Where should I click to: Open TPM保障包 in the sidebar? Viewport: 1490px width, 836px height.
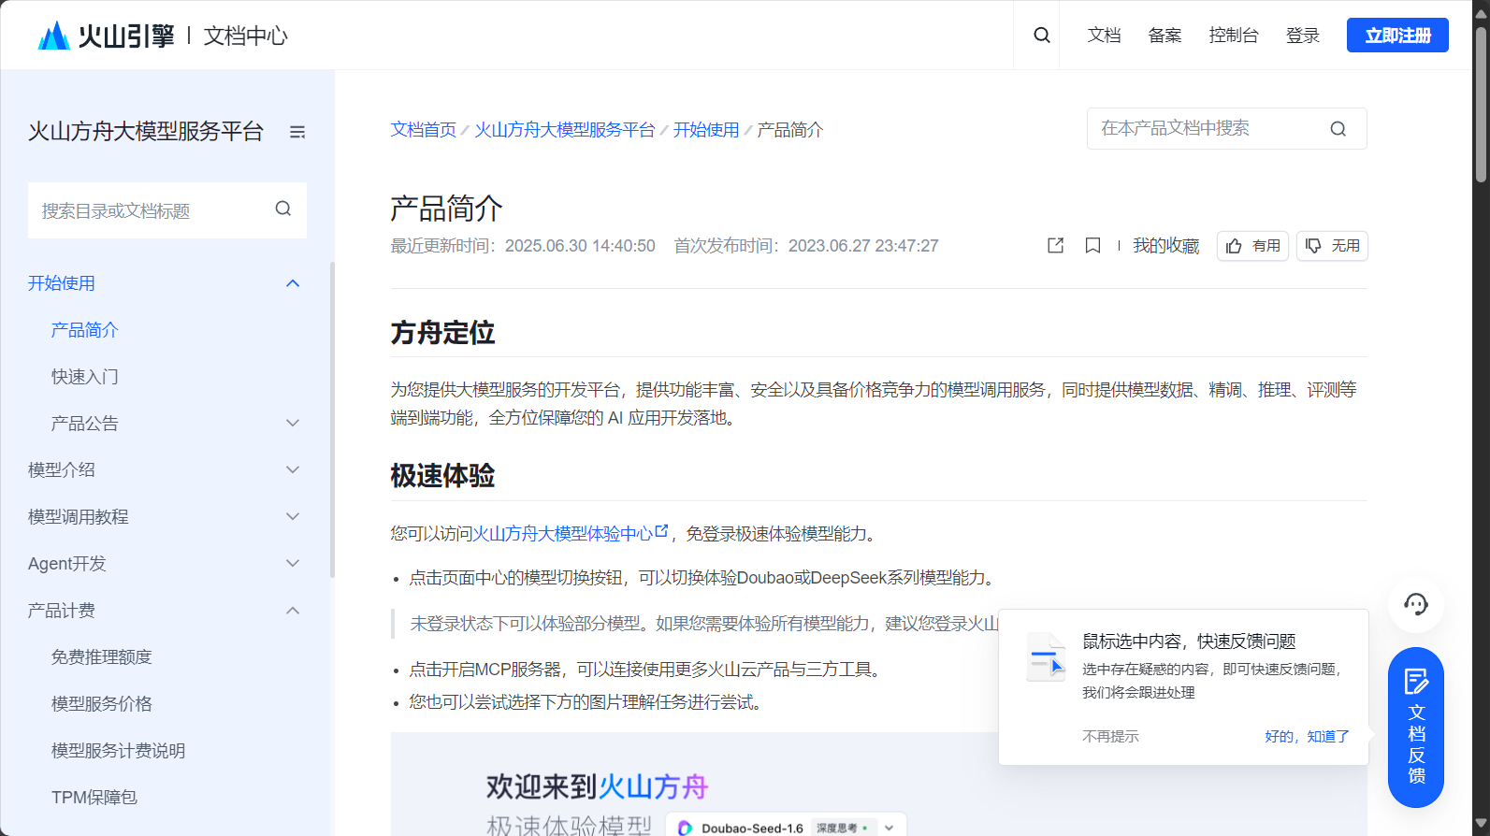[x=94, y=798]
